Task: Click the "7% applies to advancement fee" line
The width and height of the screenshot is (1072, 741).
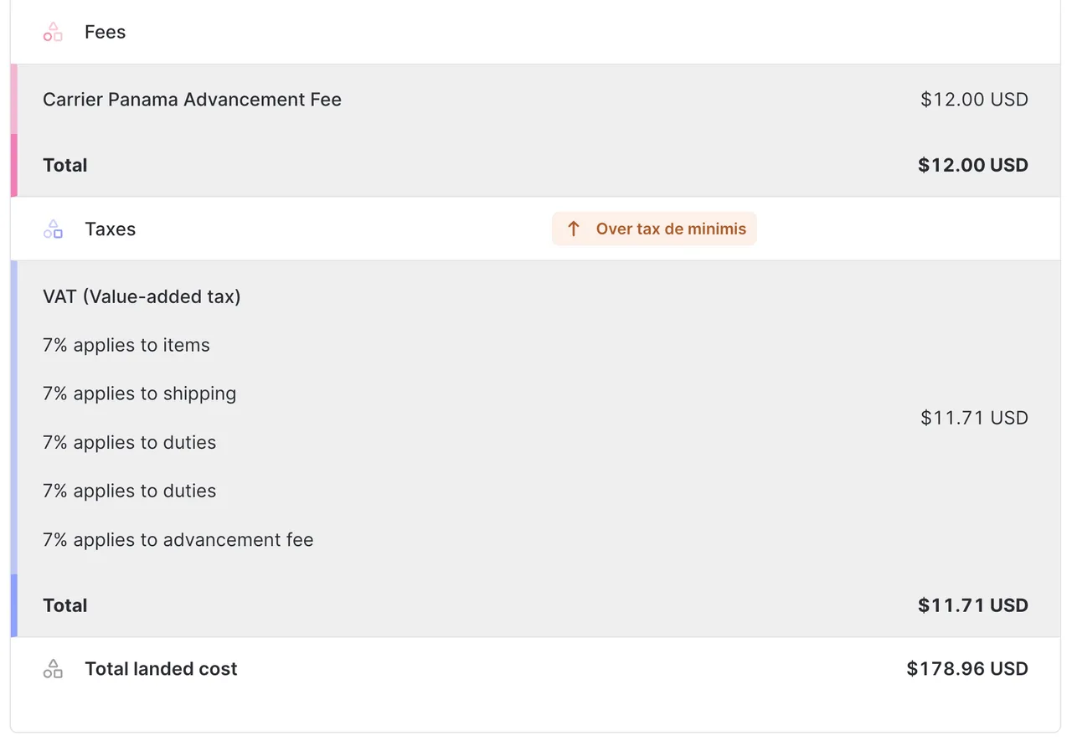Action: tap(178, 540)
